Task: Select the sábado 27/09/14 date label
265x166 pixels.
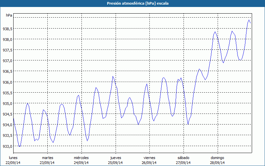Action: coord(183,160)
